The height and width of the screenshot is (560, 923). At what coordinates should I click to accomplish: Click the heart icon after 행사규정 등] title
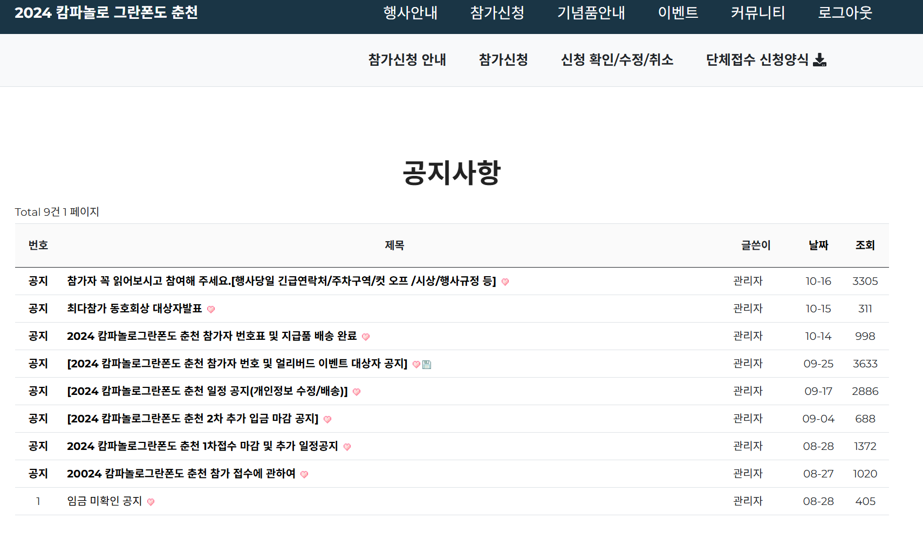(x=505, y=282)
